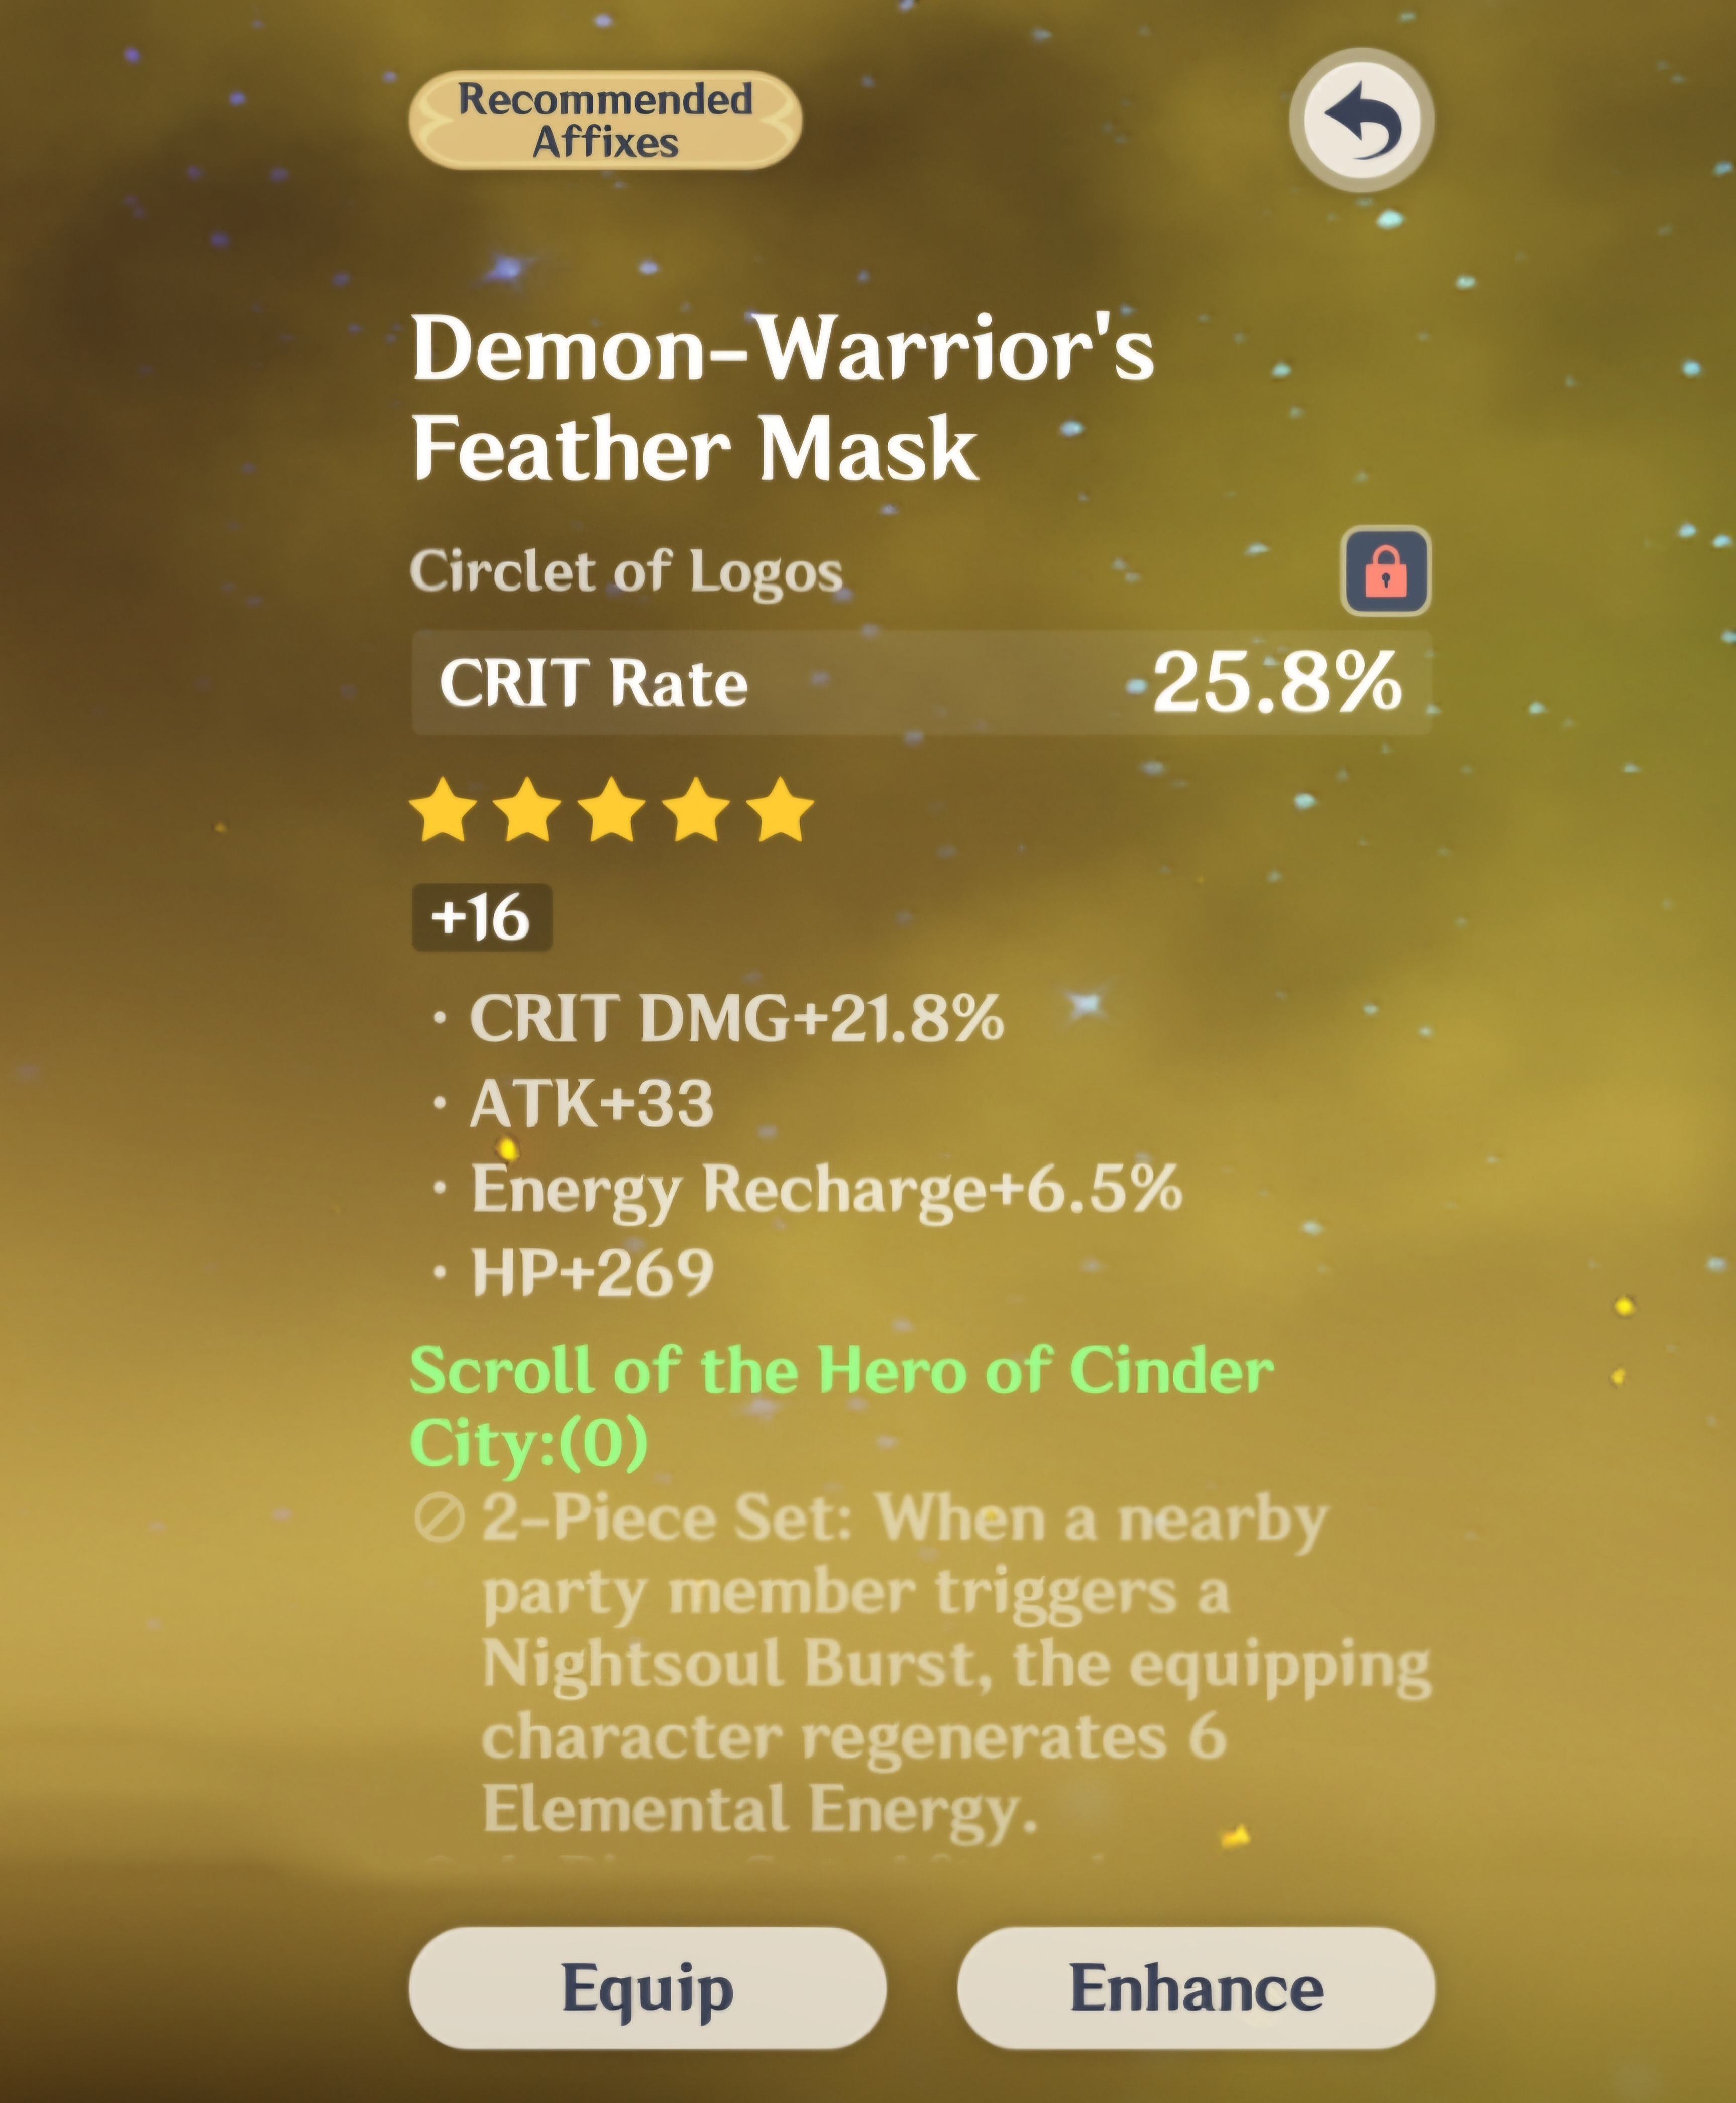Select the ATK+33 substat line
The width and height of the screenshot is (1736, 2103).
pos(591,1104)
